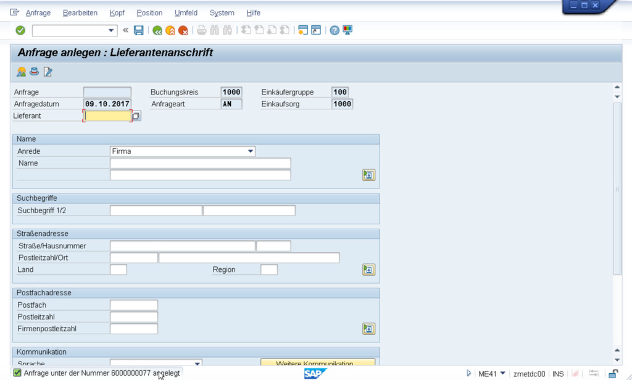Open the Position menu
Viewport: 632px width, 380px height.
click(149, 13)
